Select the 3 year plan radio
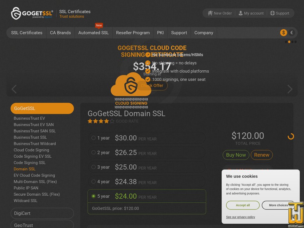 [x=93, y=167]
